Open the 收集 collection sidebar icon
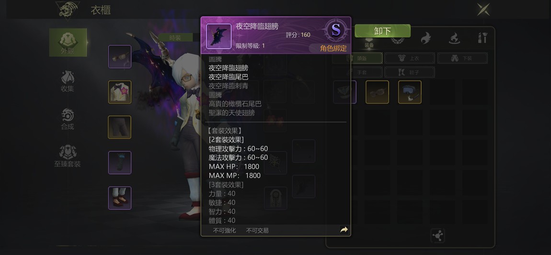 click(68, 81)
